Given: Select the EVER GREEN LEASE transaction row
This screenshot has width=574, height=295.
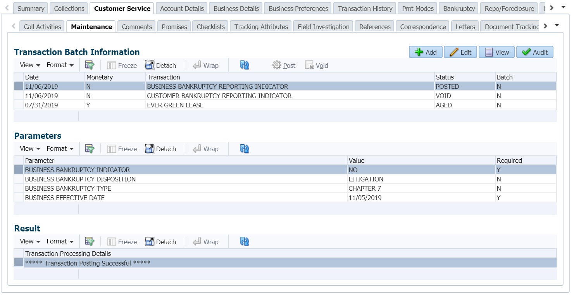Looking at the screenshot, I should point(285,105).
